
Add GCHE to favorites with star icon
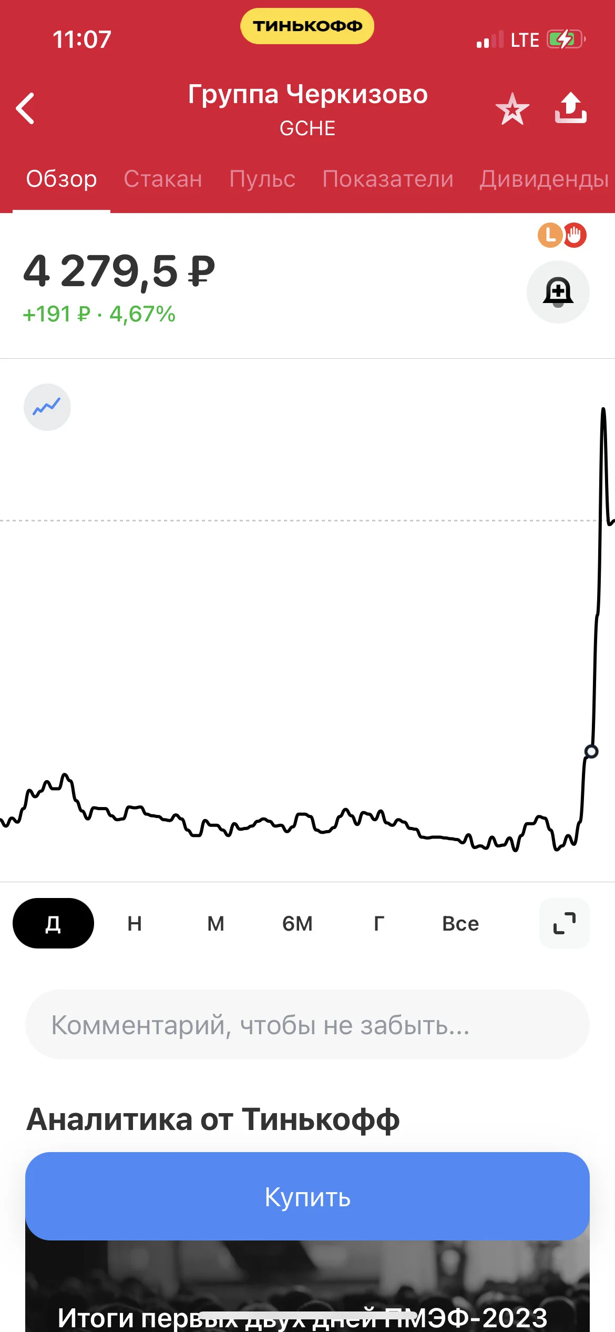tap(512, 109)
